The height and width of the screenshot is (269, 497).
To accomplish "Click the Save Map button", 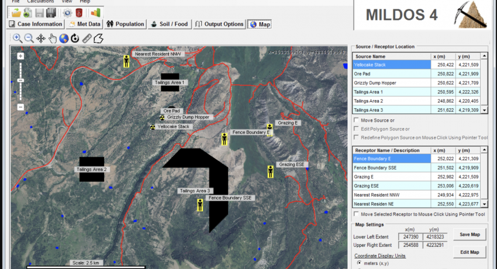I will pyautogui.click(x=470, y=234).
